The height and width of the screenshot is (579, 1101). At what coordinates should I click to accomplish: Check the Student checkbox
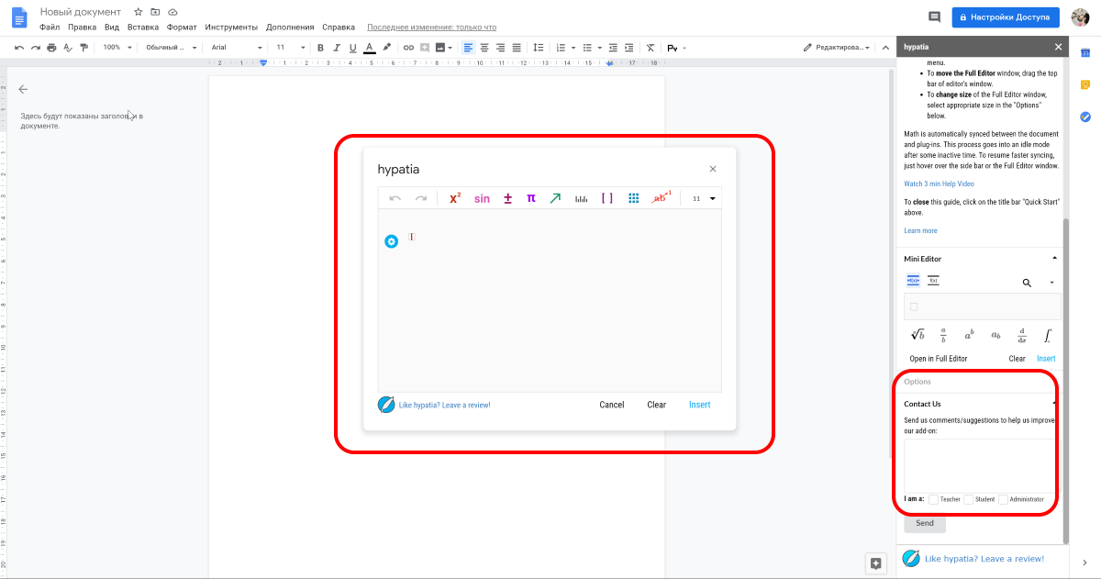968,499
